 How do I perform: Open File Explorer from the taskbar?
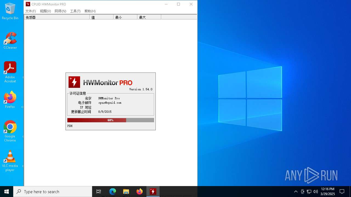pyautogui.click(x=126, y=192)
